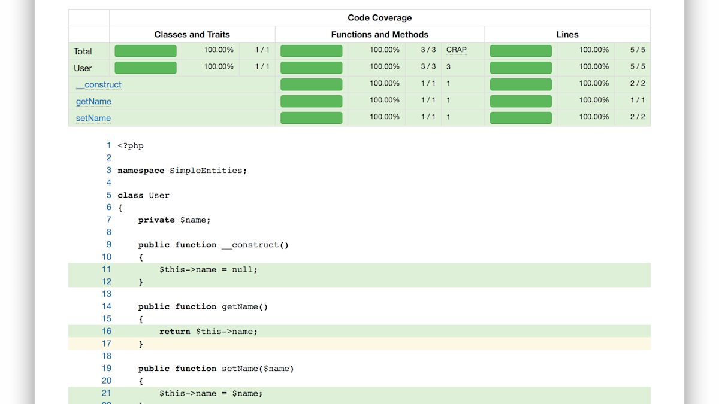719x404 pixels.
Task: Click the Code Coverage table title
Action: [x=379, y=17]
